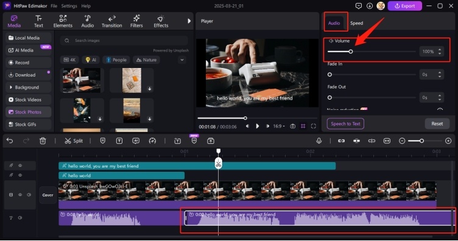The width and height of the screenshot is (458, 241).
Task: Zoom in the timeline
Action: coord(448,141)
